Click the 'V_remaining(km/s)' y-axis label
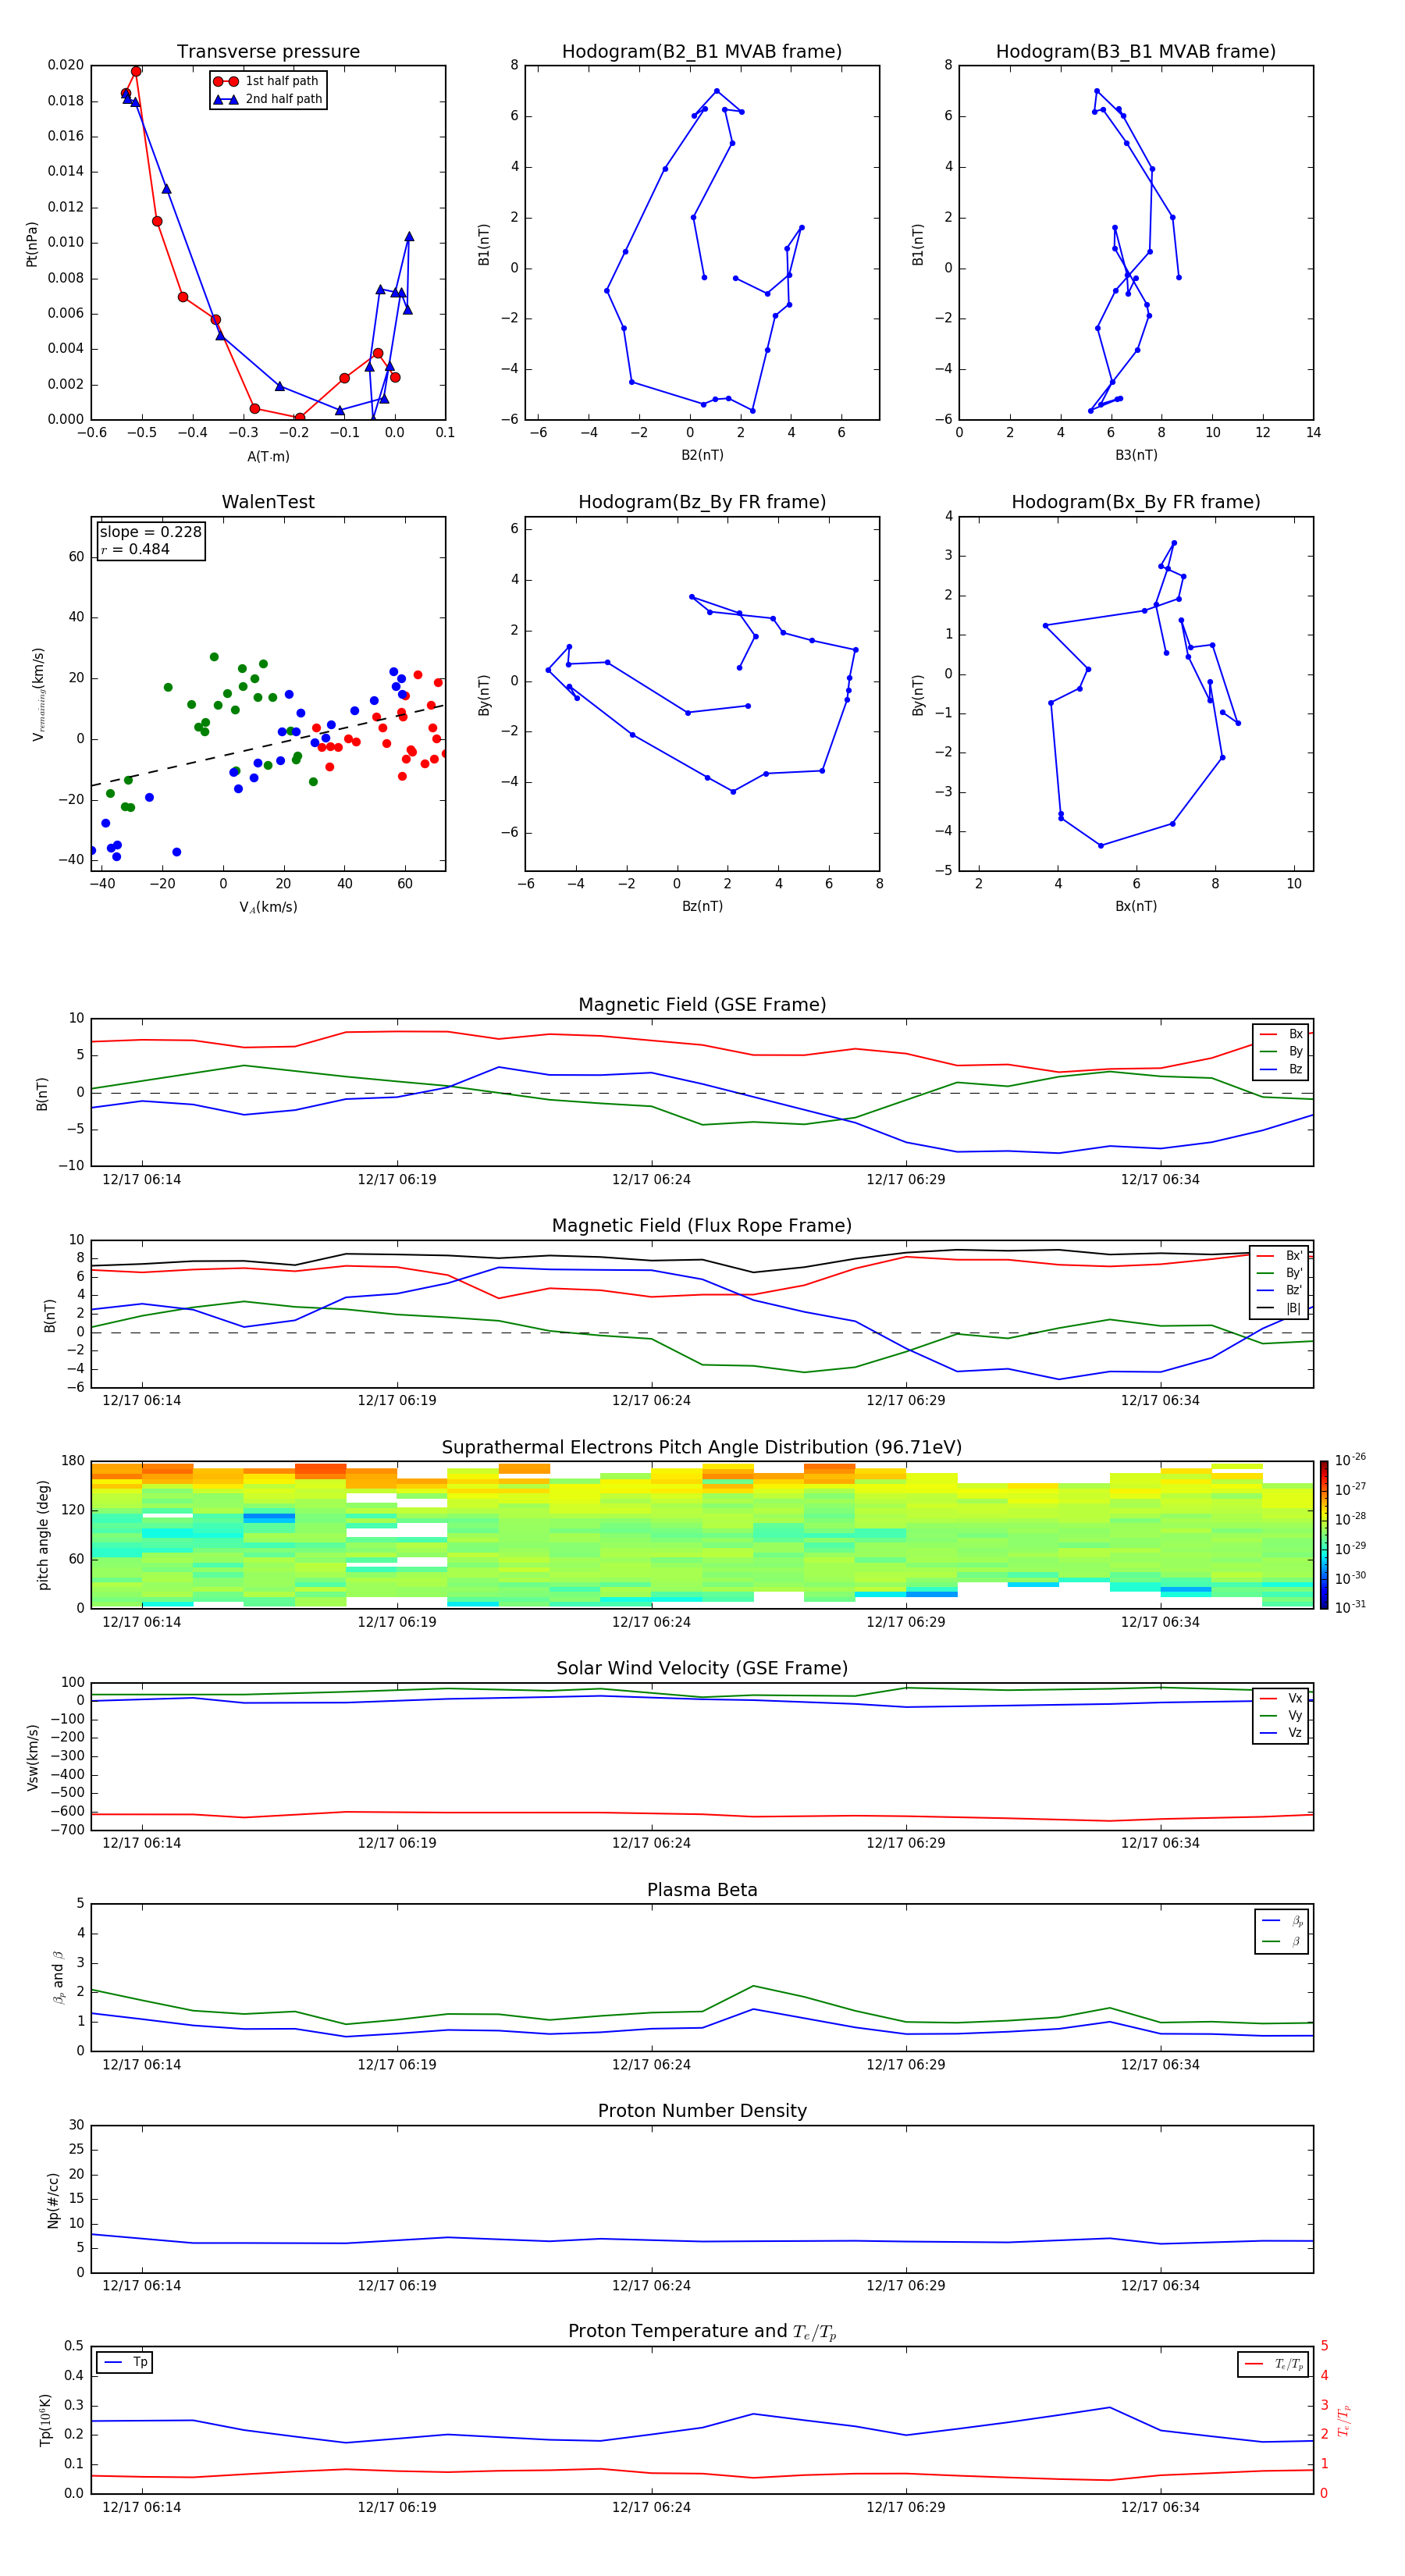Viewport: 1405px width, 2576px height. 38,694
